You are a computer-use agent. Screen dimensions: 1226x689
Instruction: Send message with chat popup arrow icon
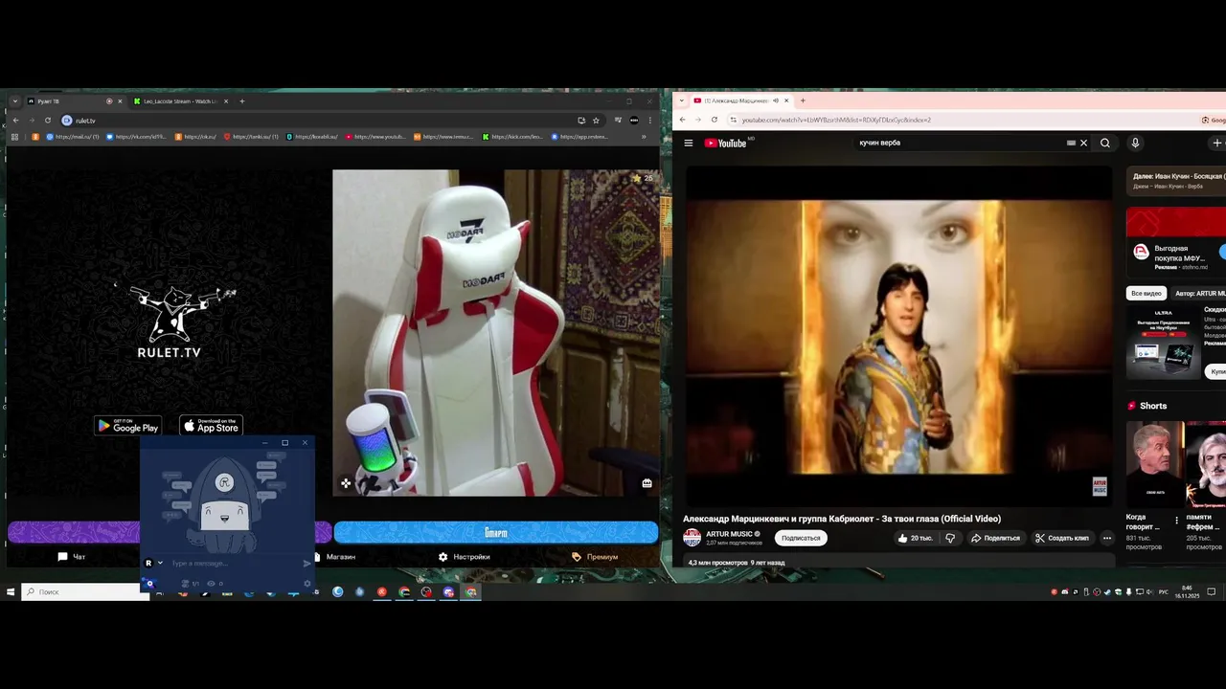click(306, 564)
